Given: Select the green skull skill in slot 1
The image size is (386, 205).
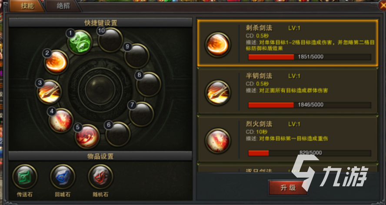Looking at the screenshot, I should 80,42.
